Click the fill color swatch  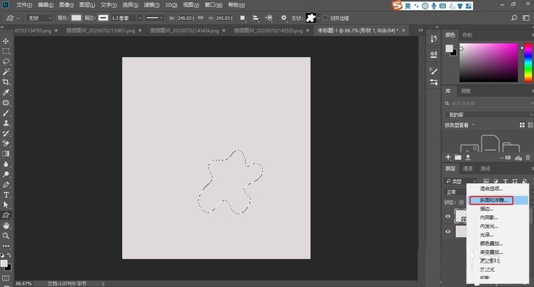pyautogui.click(x=77, y=18)
